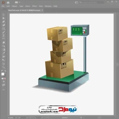Viewport: 119px width, 119px height.
Task: Open the Window menu
Action: pos(48,6)
